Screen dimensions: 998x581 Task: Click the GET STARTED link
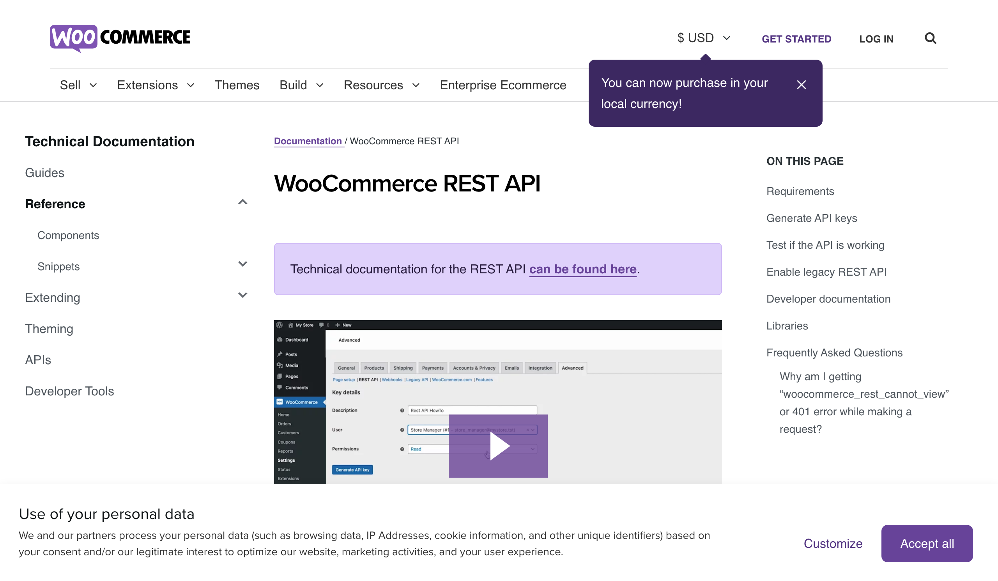[x=796, y=39]
